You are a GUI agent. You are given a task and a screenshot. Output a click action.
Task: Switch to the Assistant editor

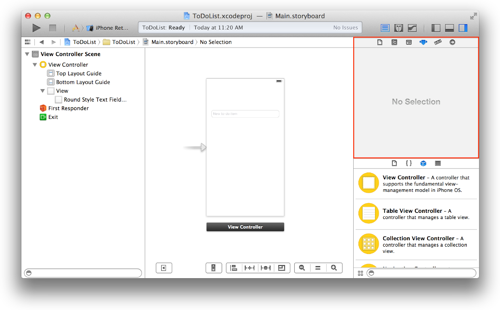tap(399, 28)
